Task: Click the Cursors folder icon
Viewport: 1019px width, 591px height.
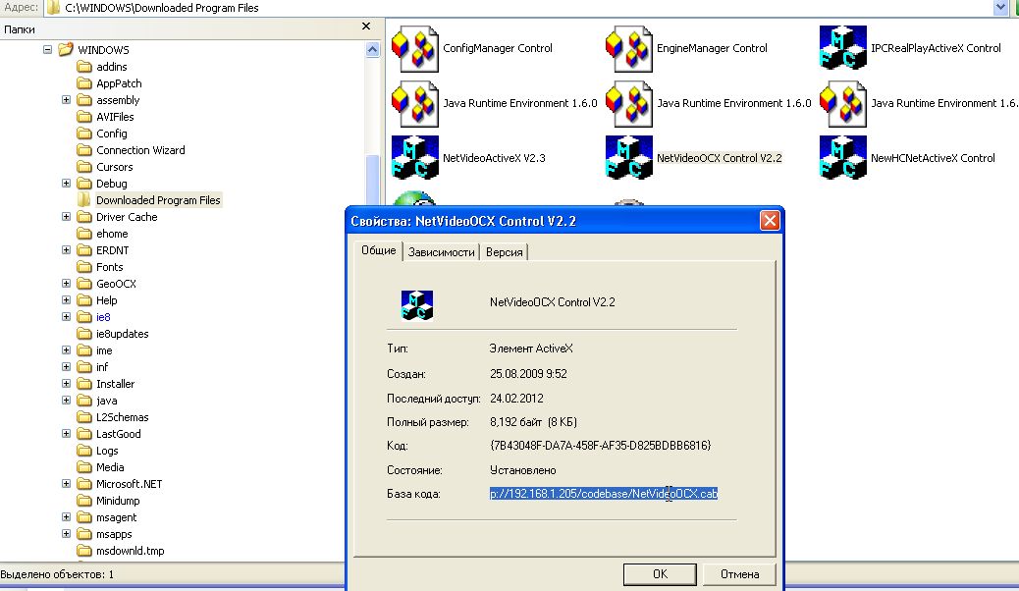Action: 84,167
